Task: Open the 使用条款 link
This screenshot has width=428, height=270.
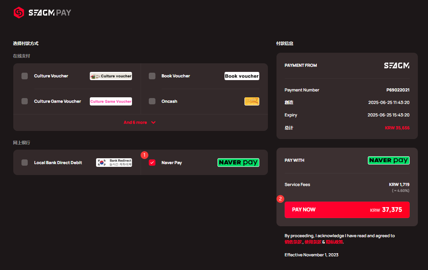Action: 313,242
